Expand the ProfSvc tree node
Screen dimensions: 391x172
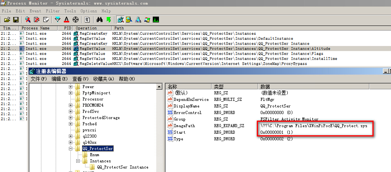(70, 111)
